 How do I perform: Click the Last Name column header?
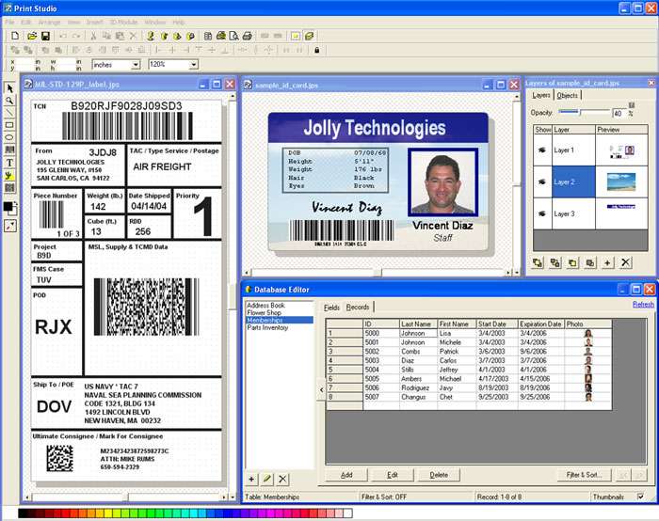(x=418, y=324)
